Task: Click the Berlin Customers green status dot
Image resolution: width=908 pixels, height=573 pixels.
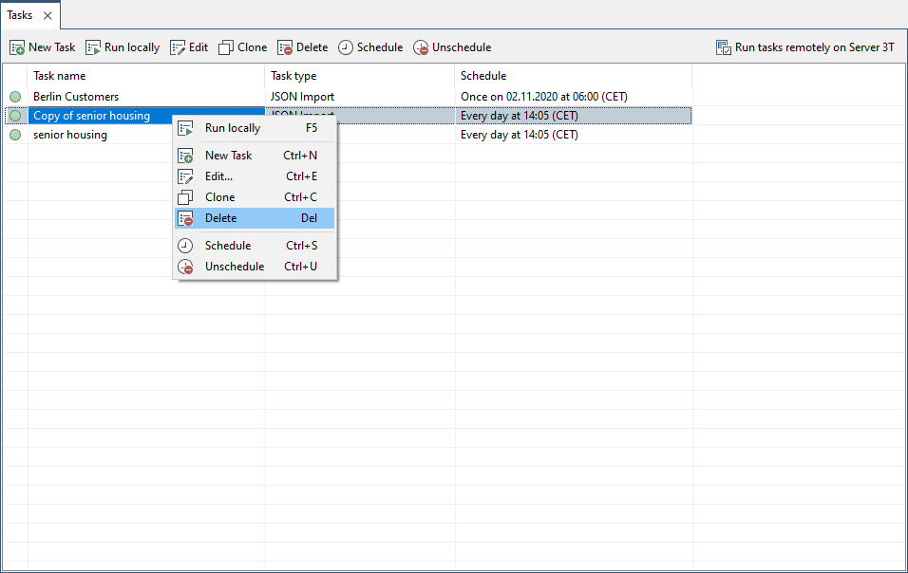Action: tap(15, 97)
